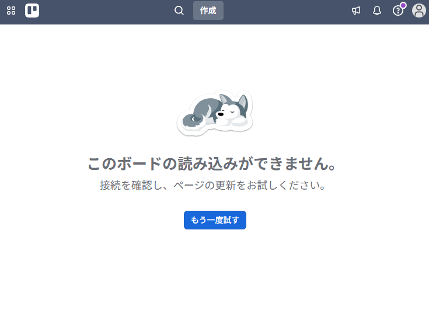Screen dimensions: 429x331
Task: Open search with magnifier icon
Action: pos(179,11)
